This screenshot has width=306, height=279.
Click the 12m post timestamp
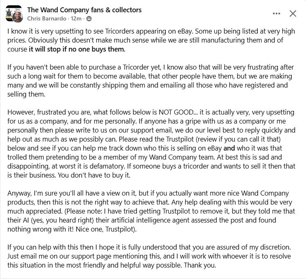76,18
